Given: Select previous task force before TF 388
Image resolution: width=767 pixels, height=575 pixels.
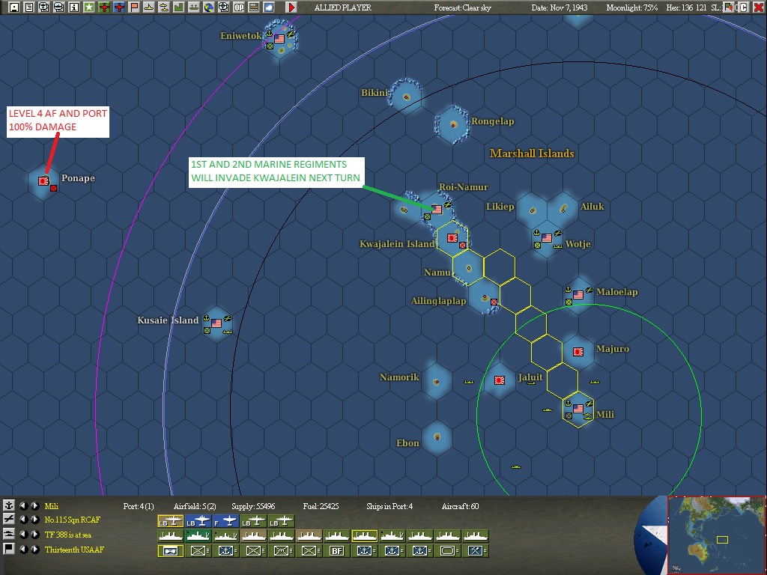Looking at the screenshot, I should pos(23,535).
